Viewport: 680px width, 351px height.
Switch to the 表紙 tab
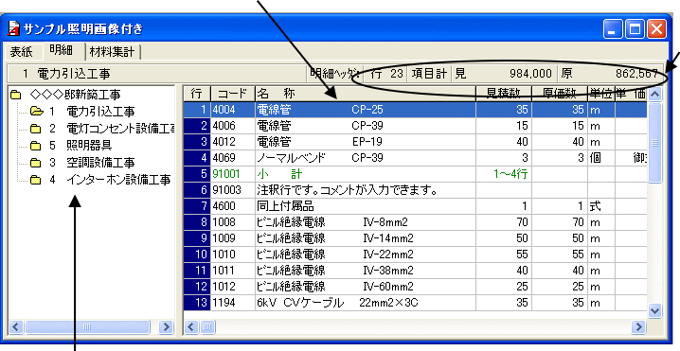point(21,52)
